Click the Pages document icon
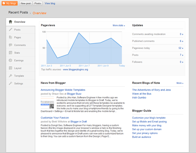 tap(11, 37)
